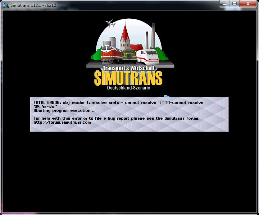This screenshot has height=215, width=259.
Task: Click the green truck in the logo
Action: tap(129, 56)
